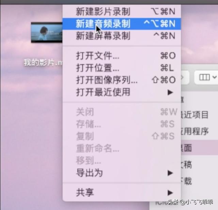Image resolution: width=218 pixels, height=210 pixels.
Task: Select 最近项目 in Finder sidebar
Action: pos(194,115)
